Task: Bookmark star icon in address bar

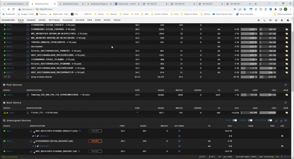Action: point(245,9)
